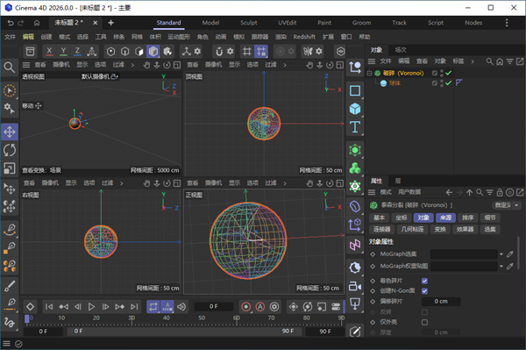This screenshot has height=350, width=526.
Task: Click the attributes panel vertical scrollbar
Action: (518, 253)
